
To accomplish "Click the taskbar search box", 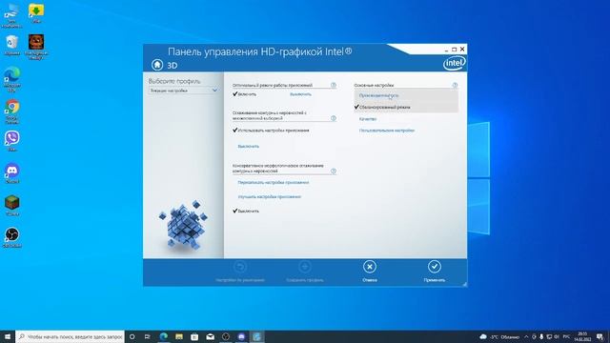I will point(70,336).
